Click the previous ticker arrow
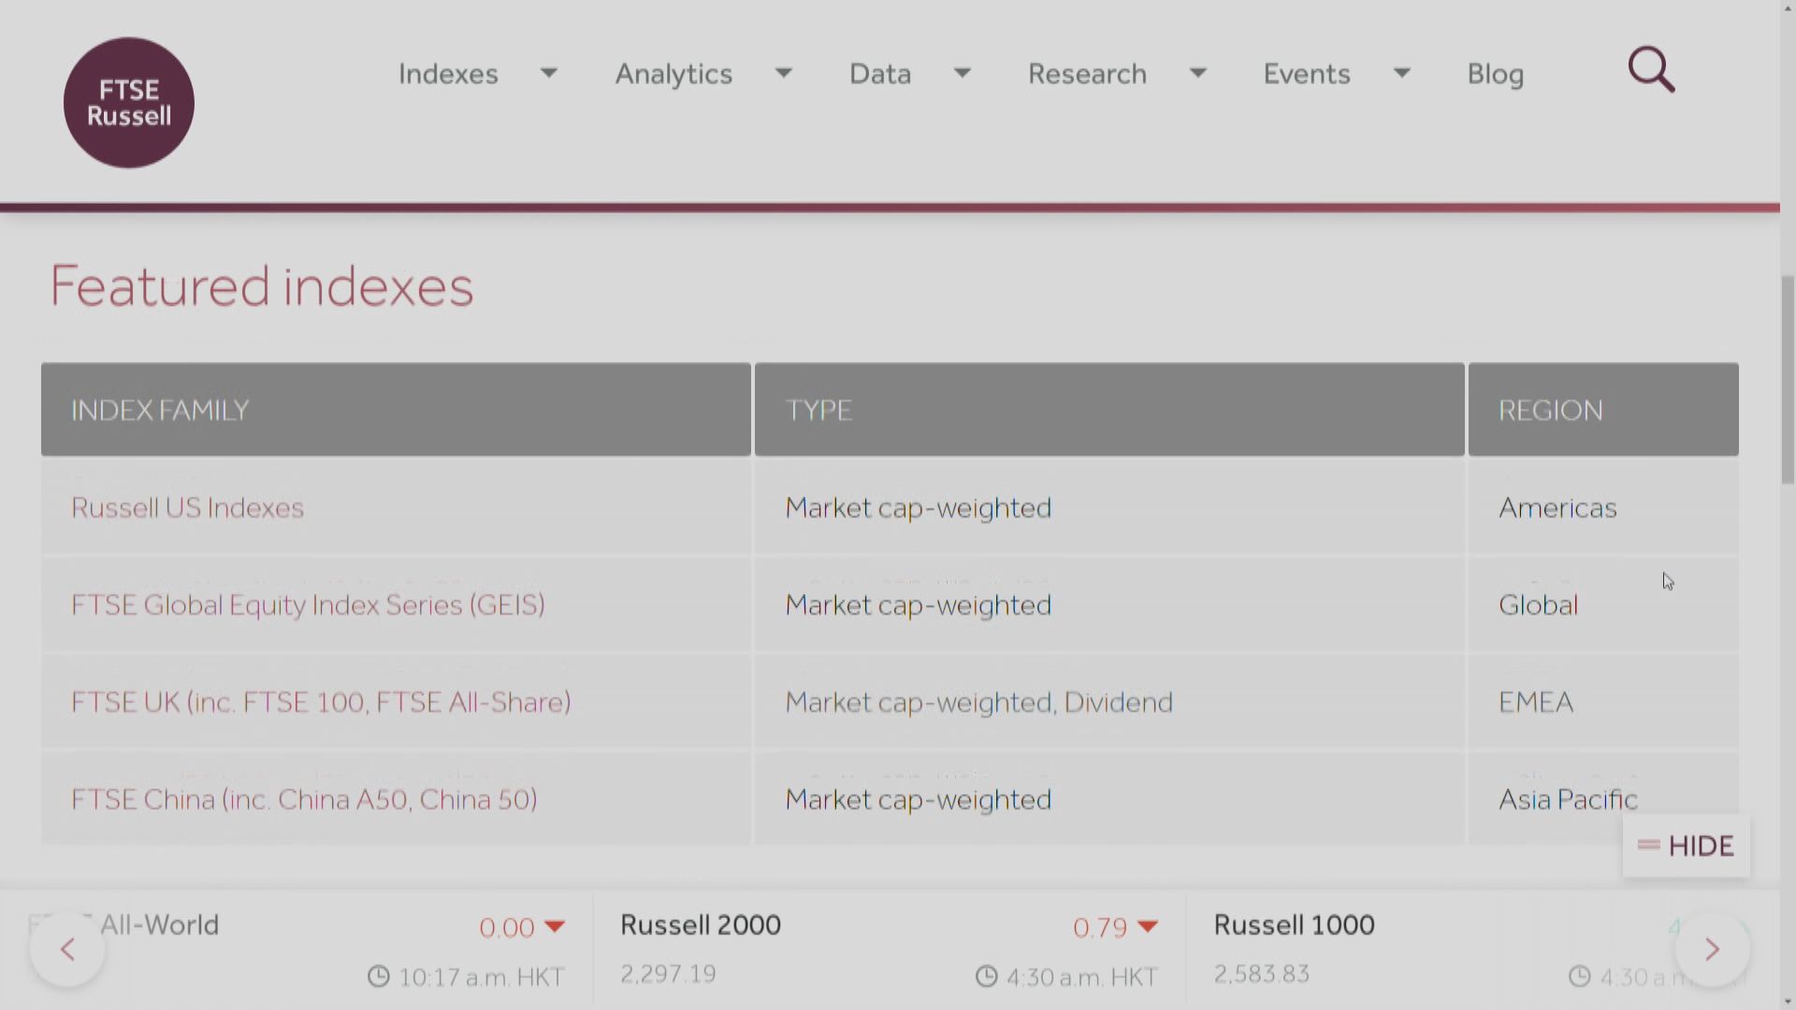 coord(67,950)
